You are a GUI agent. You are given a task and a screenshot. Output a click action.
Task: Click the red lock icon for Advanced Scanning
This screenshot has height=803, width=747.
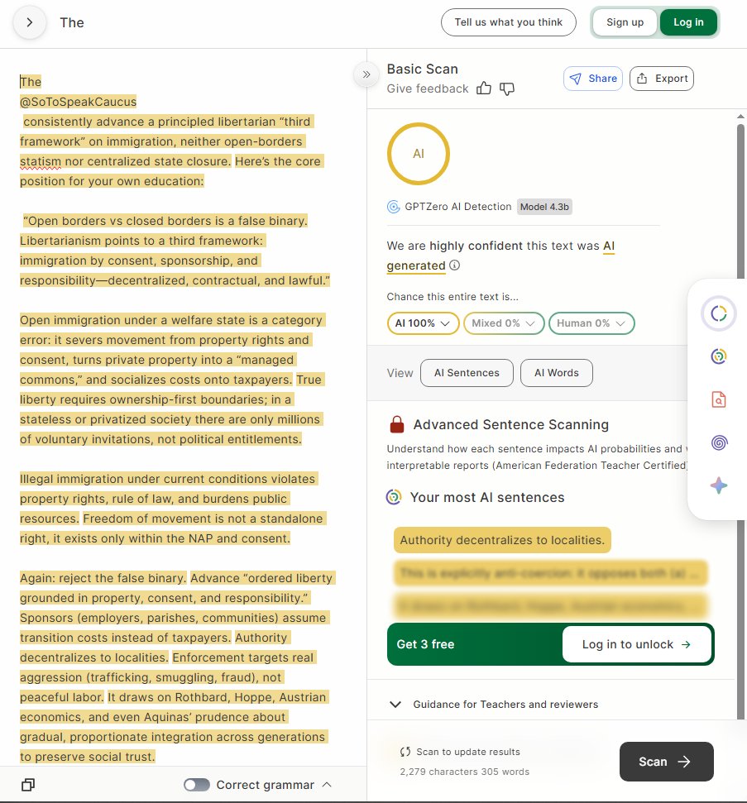coord(396,424)
